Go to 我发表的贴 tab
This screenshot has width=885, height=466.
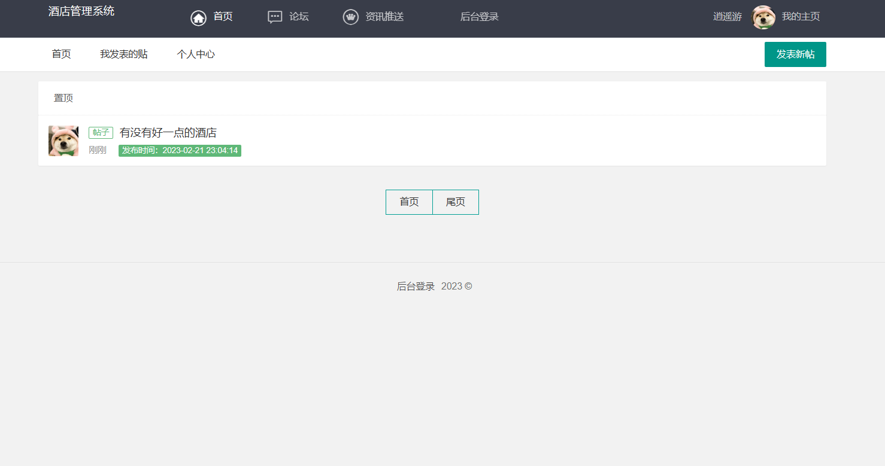pyautogui.click(x=123, y=54)
